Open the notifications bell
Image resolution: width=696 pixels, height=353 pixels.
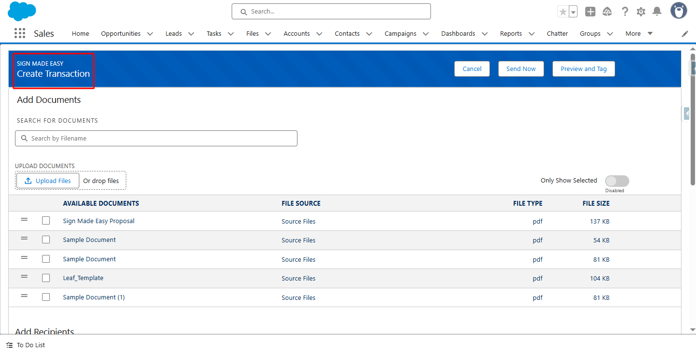pos(656,12)
